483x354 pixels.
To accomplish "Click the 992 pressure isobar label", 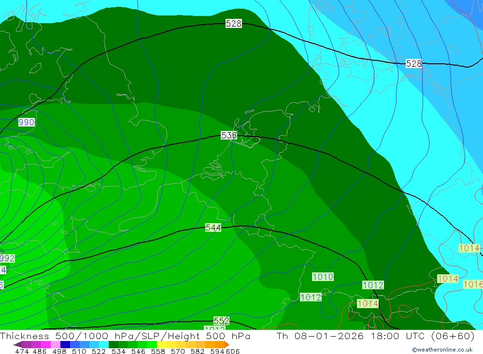I will tap(7, 258).
